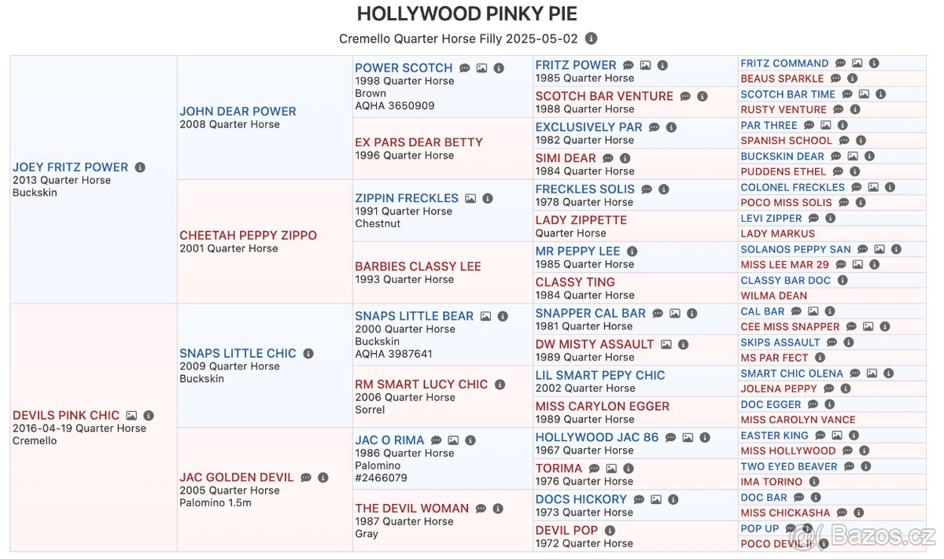Open the info icon beside JOEY FRITZ POWER
The width and height of the screenshot is (944, 559).
click(x=140, y=167)
